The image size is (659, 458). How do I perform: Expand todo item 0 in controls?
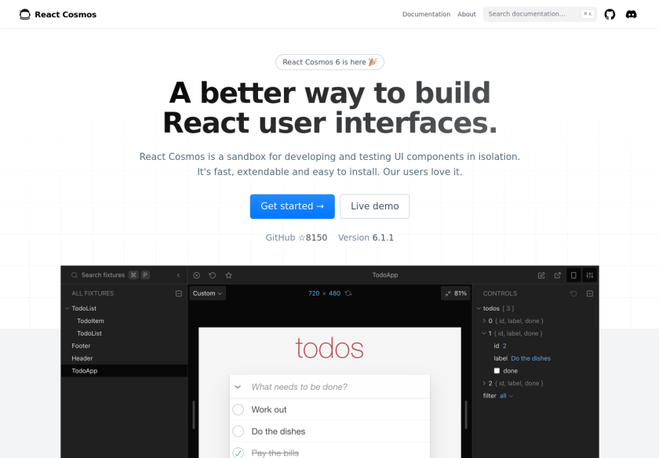coord(484,321)
